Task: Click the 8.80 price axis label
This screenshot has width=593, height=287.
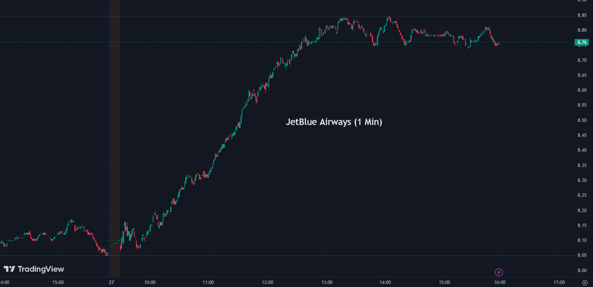Action: (582, 30)
